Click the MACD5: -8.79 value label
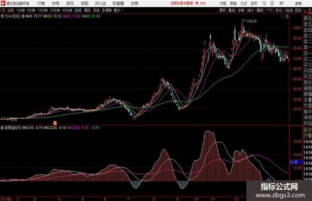The image size is (312, 201). click(x=32, y=128)
